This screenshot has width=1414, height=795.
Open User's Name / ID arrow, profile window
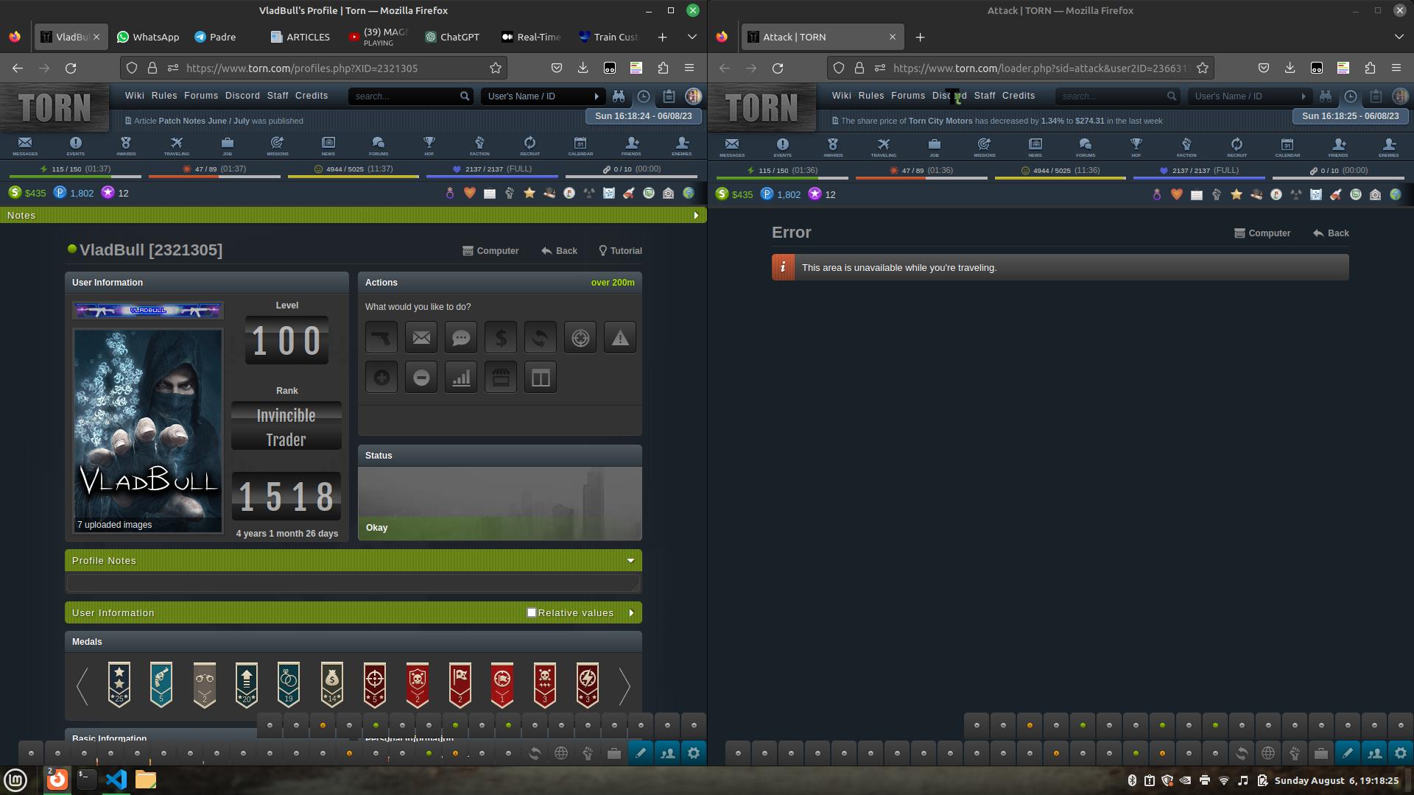coord(597,96)
